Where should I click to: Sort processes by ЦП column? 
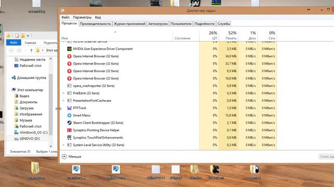click(209, 35)
